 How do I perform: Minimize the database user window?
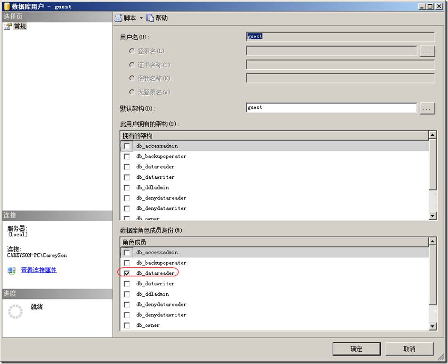click(422, 6)
